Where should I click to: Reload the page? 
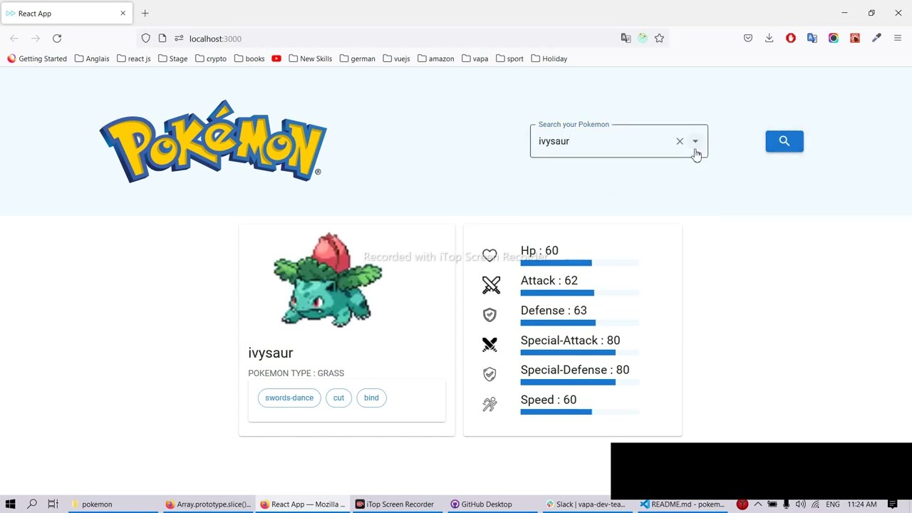point(57,38)
